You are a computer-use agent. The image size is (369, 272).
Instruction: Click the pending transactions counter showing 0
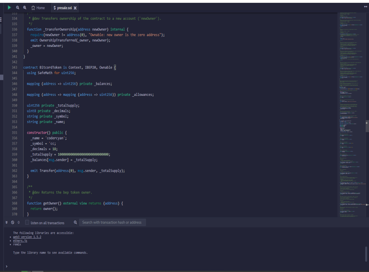pyautogui.click(x=18, y=223)
